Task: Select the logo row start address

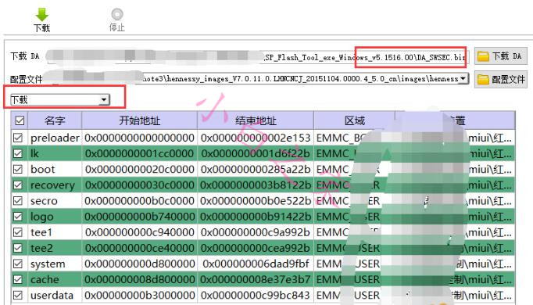Action: [139, 217]
